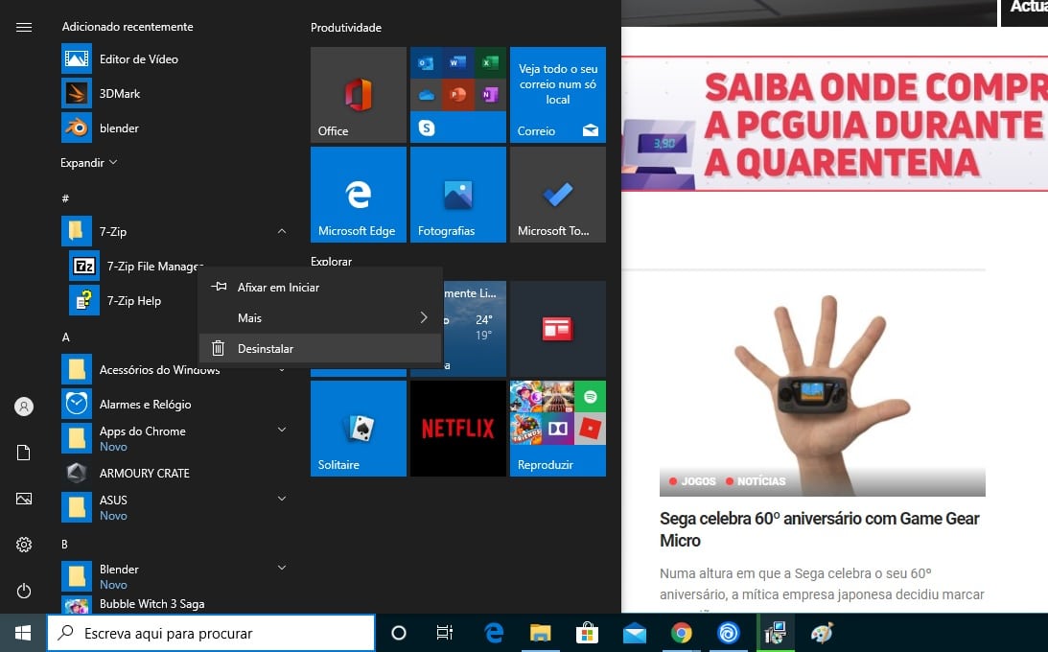The width and height of the screenshot is (1048, 652).
Task: Open the user account icon
Action: (x=23, y=407)
